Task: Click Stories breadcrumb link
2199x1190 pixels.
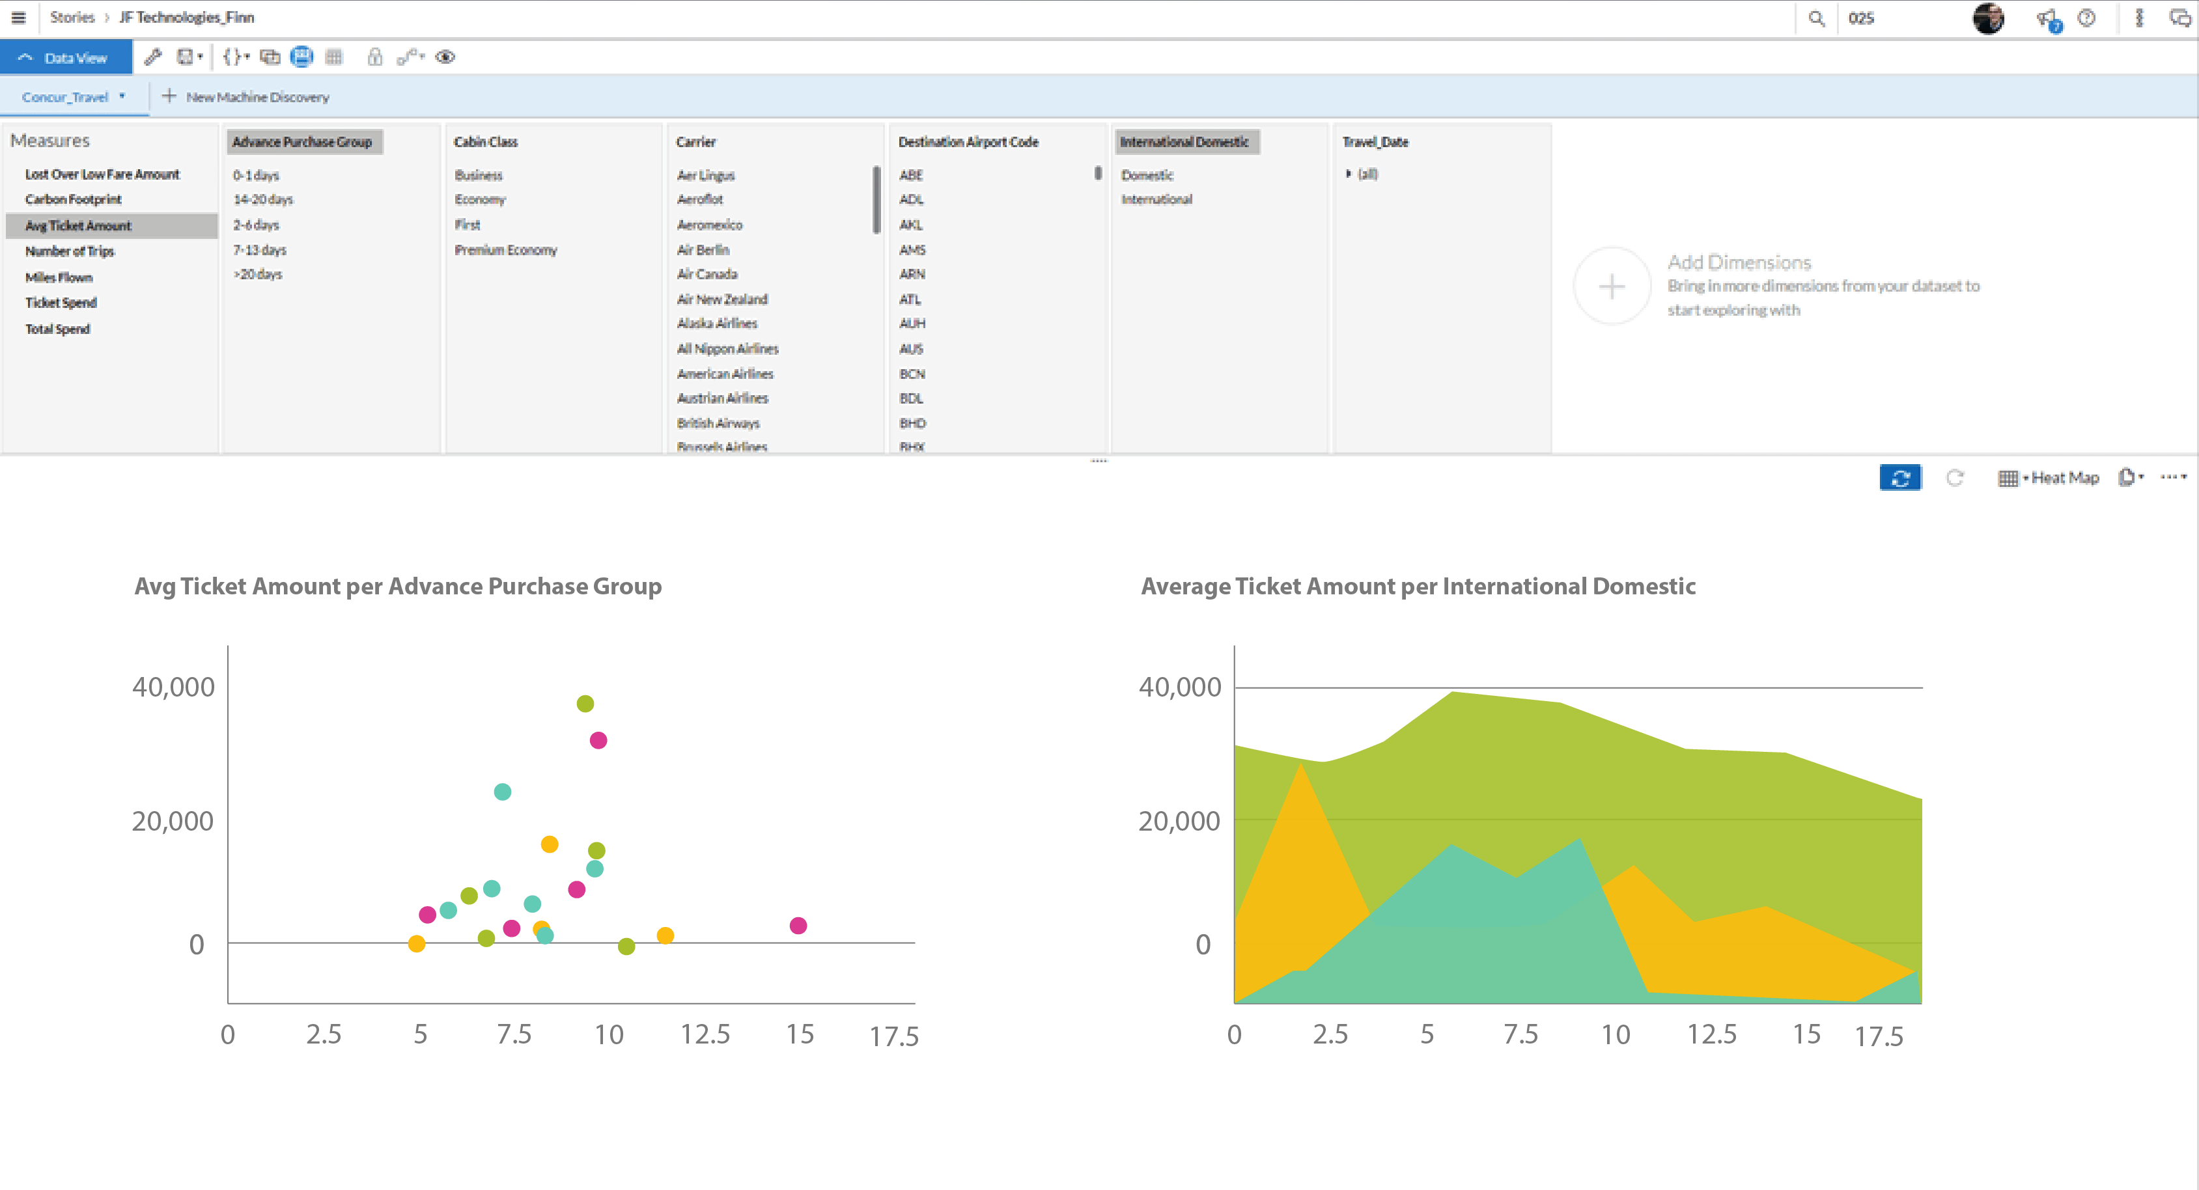Action: click(72, 17)
